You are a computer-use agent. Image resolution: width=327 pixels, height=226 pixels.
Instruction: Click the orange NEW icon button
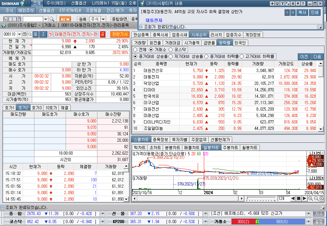[65, 19]
